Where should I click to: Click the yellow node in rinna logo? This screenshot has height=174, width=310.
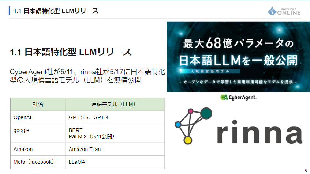coord(187,140)
